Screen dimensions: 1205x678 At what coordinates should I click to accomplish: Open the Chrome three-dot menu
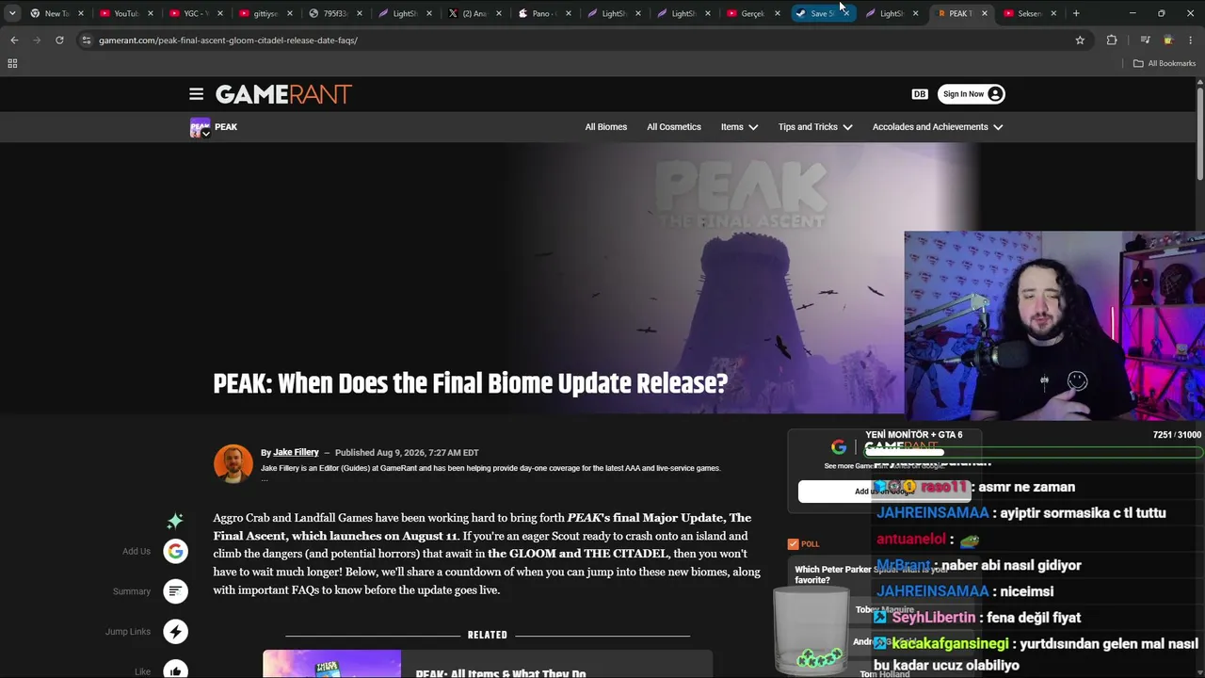click(x=1191, y=40)
